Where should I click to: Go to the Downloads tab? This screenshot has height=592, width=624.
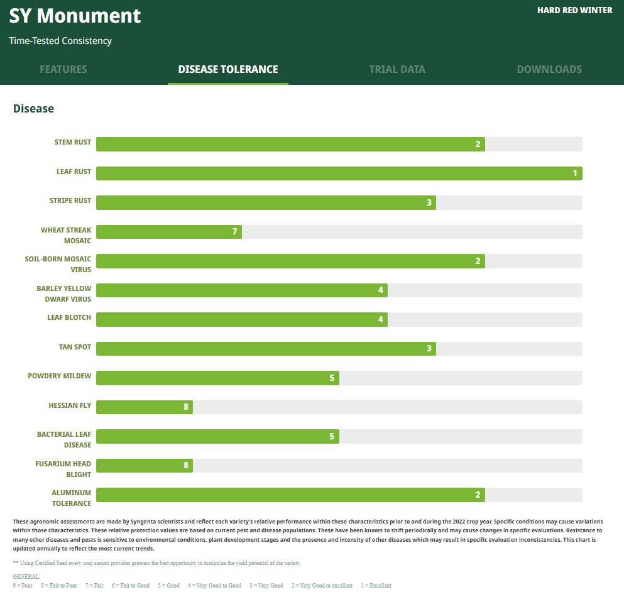[x=549, y=69]
